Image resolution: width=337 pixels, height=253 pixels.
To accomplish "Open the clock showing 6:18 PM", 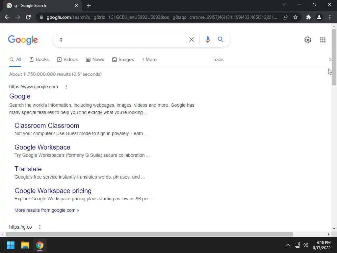I will [x=322, y=245].
